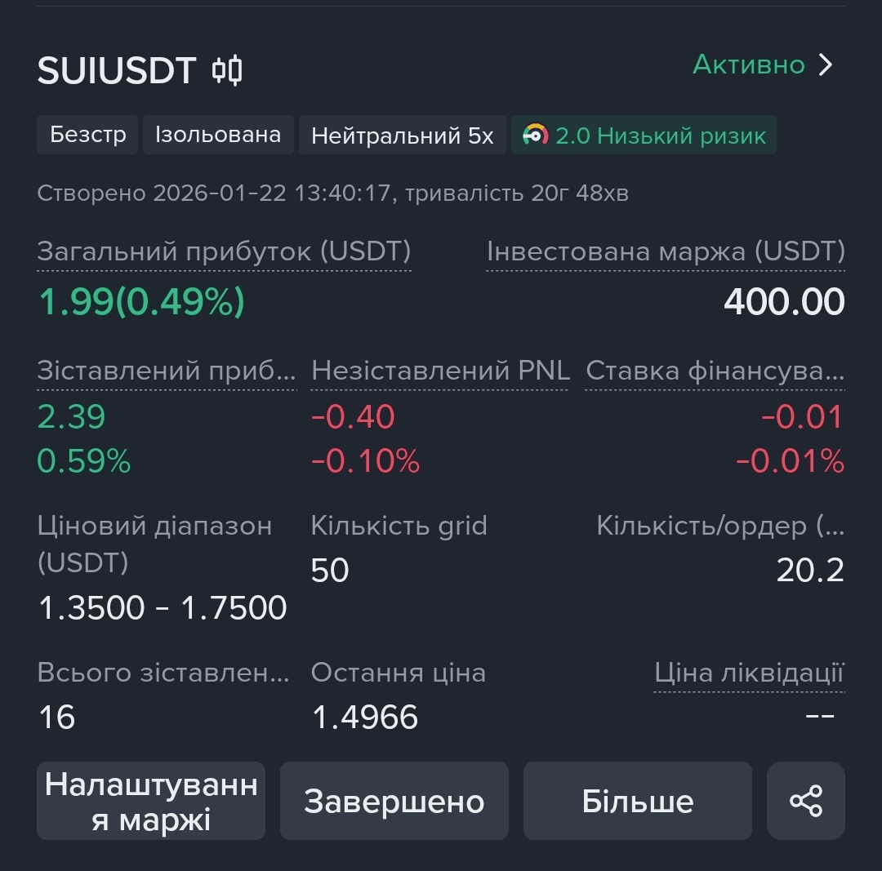Tap the Ціна ліквідації label
882x871 pixels.
tap(748, 673)
